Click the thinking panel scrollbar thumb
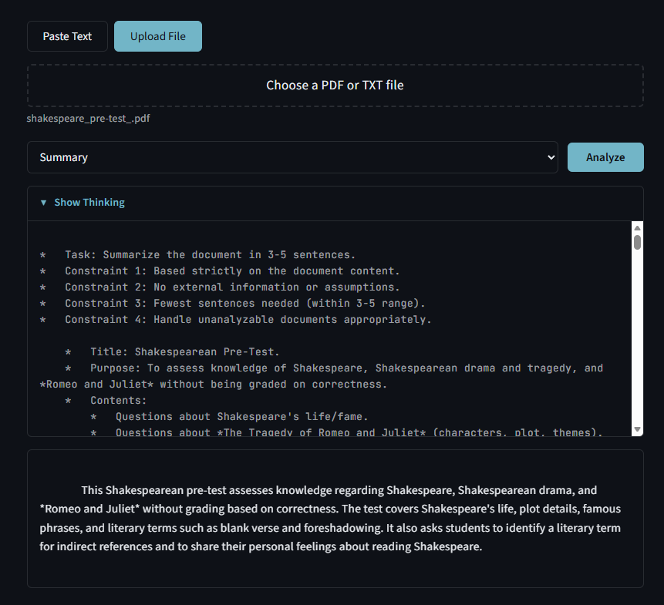The image size is (664, 605). [637, 243]
